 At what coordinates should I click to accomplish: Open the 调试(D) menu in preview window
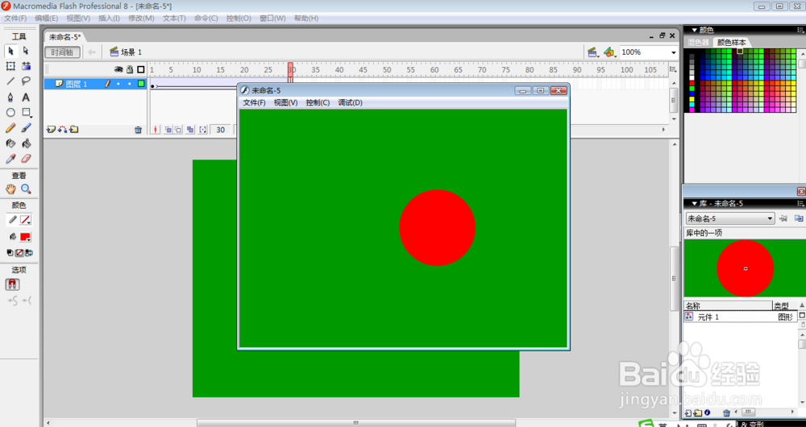point(350,102)
